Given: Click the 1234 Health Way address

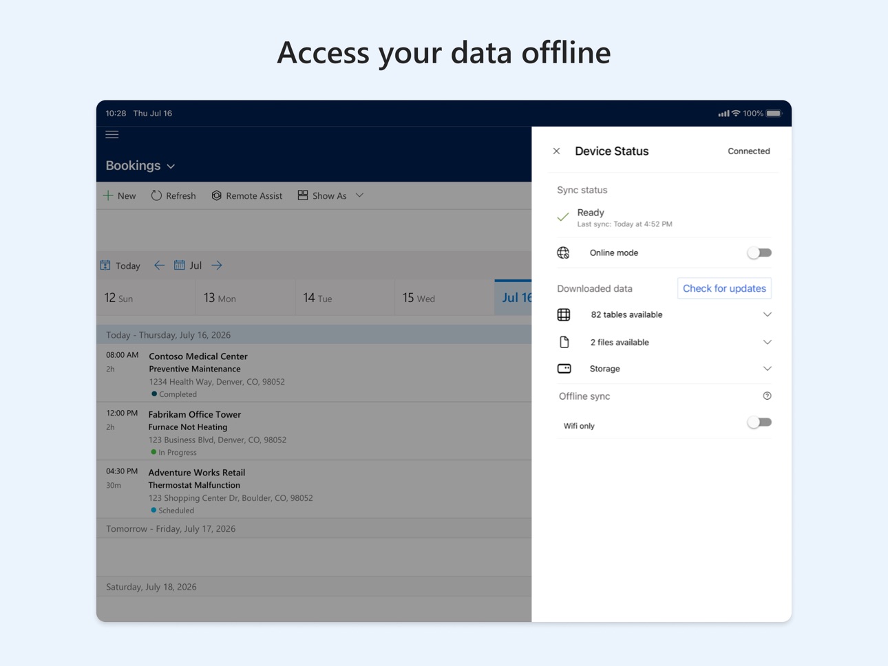Looking at the screenshot, I should coord(217,382).
